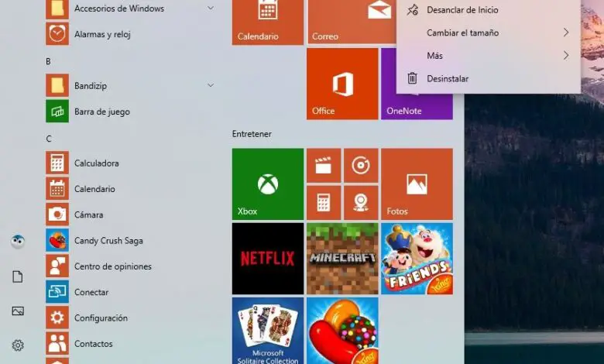Click the Candy Crush Saga list icon
604x364 pixels.
[57, 240]
